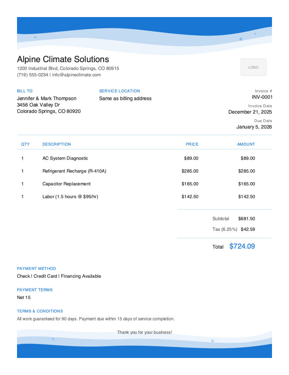Viewport: 289px width, 375px height.
Task: Select the Capacitor Replacement description
Action: point(66,184)
